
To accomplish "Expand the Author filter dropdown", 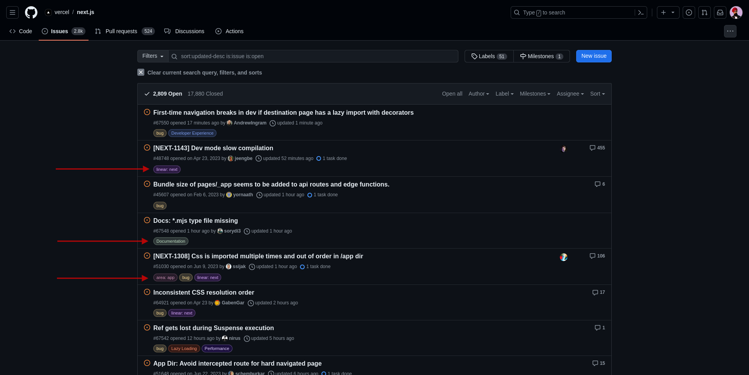I will [x=479, y=94].
